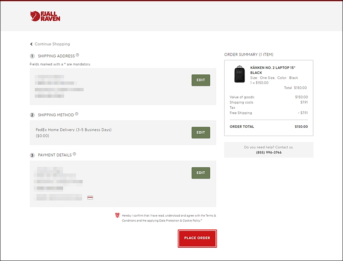343x261 pixels.
Task: Click the Payment Details section heading
Action: tap(55, 155)
